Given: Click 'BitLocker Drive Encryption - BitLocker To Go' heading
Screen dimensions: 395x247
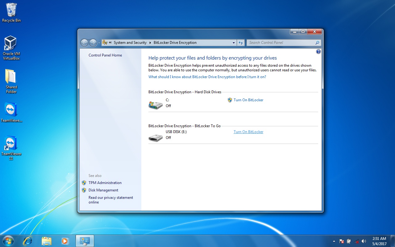Looking at the screenshot, I should 185,126.
